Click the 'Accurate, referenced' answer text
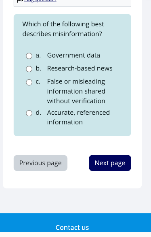 (x=78, y=113)
